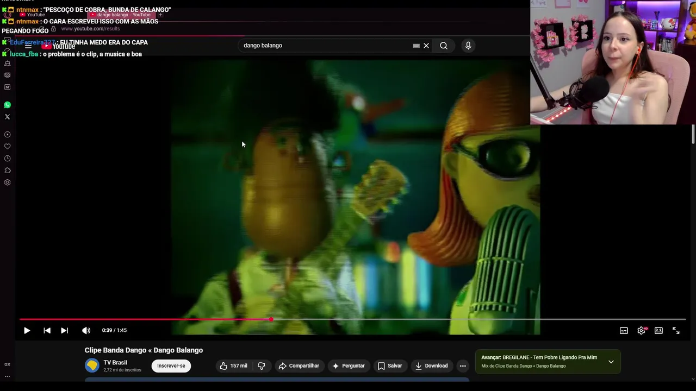Open the Compartilhar share button

(299, 365)
